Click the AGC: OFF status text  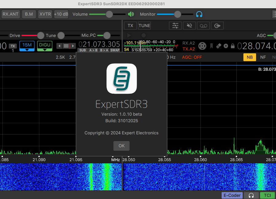192,57
